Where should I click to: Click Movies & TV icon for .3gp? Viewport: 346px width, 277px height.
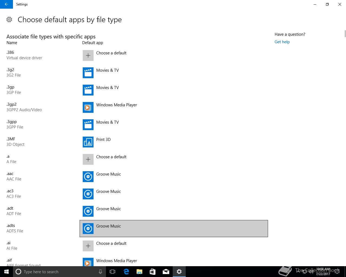click(88, 90)
